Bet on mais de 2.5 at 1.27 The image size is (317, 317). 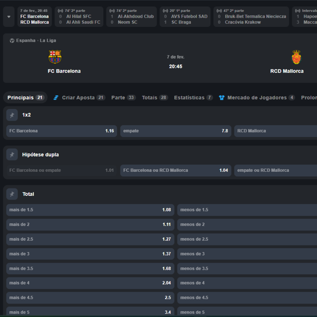pyautogui.click(x=90, y=239)
